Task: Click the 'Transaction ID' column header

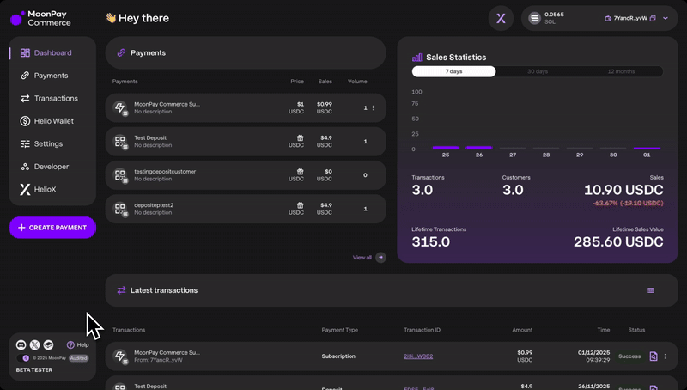Action: (x=422, y=330)
